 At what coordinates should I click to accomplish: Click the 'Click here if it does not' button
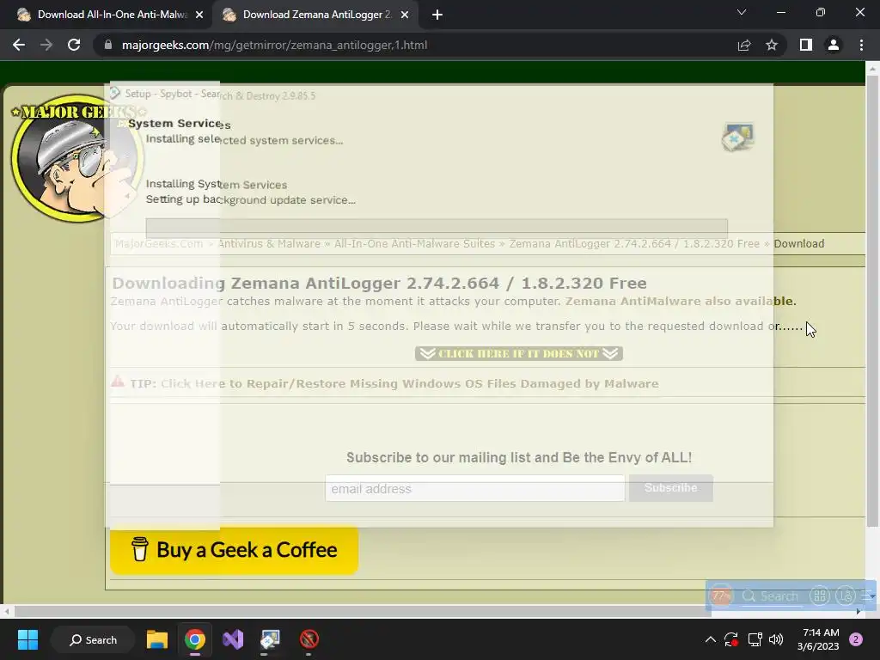(519, 353)
